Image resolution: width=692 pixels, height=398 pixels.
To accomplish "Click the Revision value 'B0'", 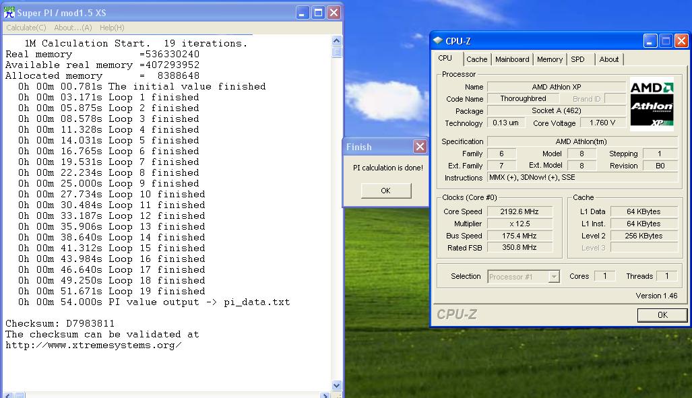I will coord(660,166).
